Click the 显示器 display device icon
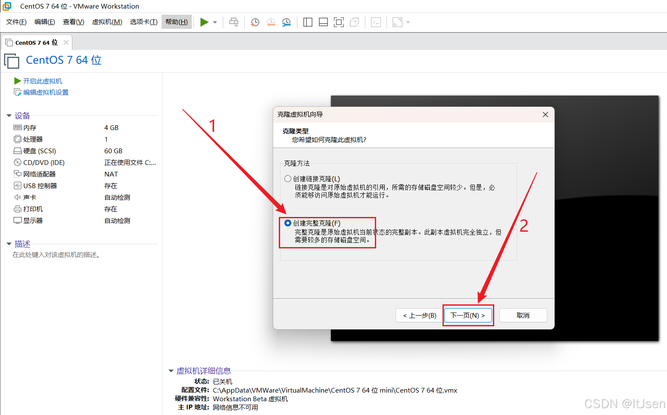Image resolution: width=667 pixels, height=415 pixels. (18, 220)
